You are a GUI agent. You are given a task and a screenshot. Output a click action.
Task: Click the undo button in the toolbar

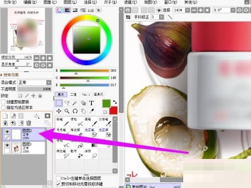[x=128, y=11]
